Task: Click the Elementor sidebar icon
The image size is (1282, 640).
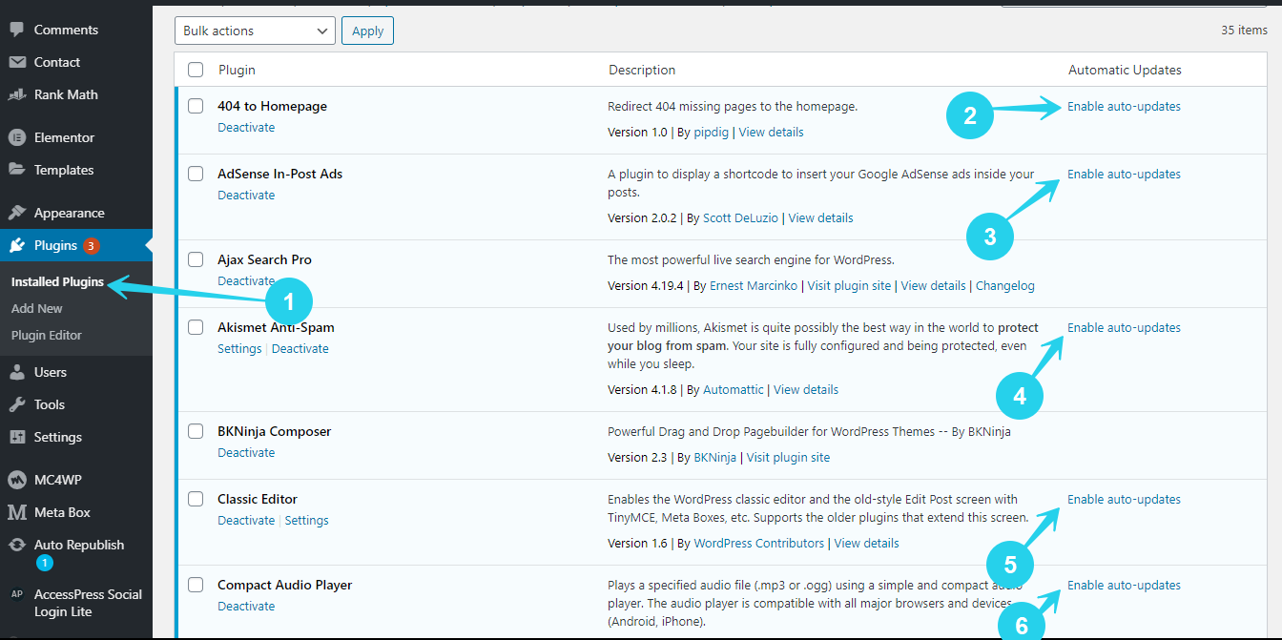Action: 16,137
